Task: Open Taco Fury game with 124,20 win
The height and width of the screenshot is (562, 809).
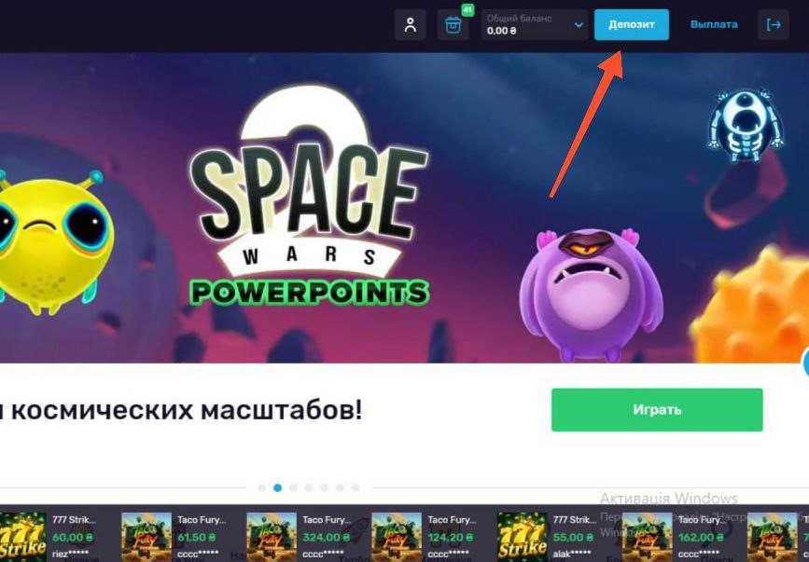Action: [x=424, y=536]
